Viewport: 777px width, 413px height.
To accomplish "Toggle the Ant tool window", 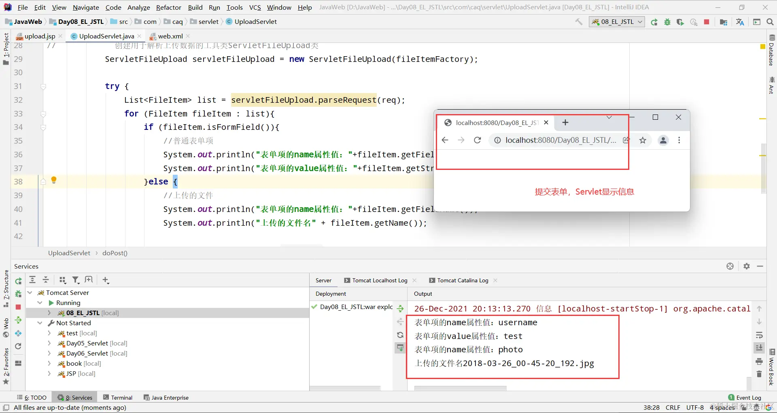I will 772,85.
